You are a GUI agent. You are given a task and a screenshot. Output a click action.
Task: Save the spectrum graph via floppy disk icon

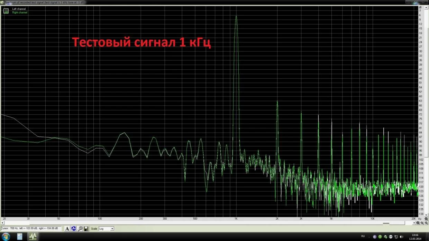tap(86, 229)
